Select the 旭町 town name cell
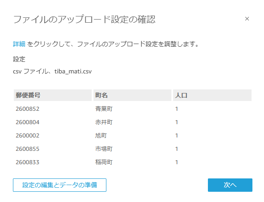Viewport: 264px width, 202px height. point(101,136)
